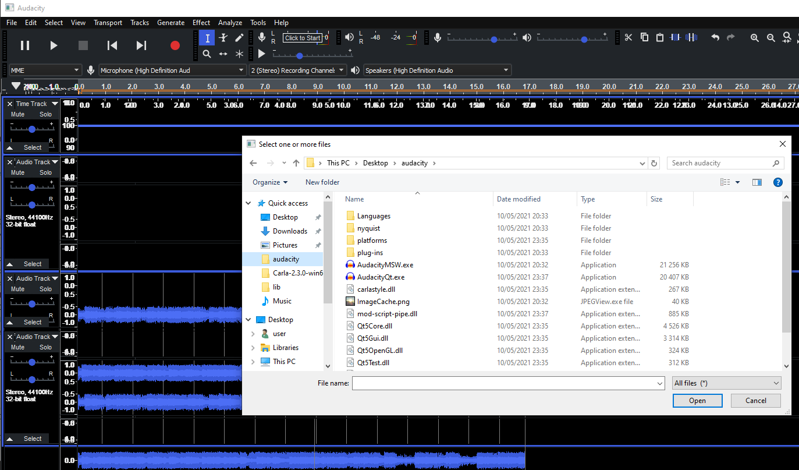
Task: Skip to start of the project
Action: (112, 45)
